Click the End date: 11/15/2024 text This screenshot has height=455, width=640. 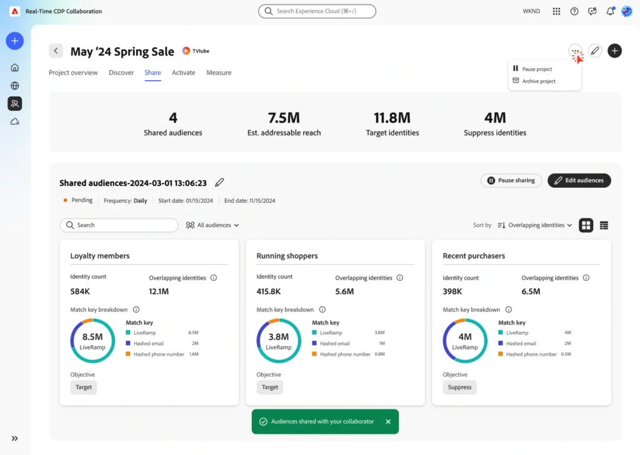click(x=250, y=200)
